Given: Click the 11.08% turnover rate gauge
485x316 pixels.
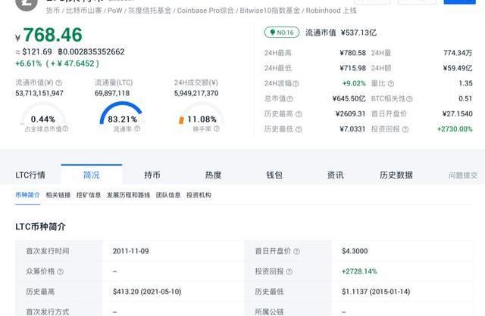Looking at the screenshot, I should [x=202, y=114].
